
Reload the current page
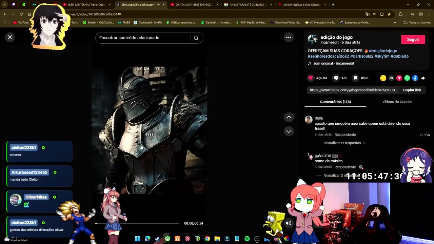coord(21,14)
